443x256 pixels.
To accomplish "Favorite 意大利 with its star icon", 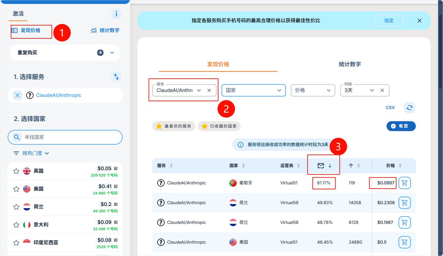I will coord(16,225).
